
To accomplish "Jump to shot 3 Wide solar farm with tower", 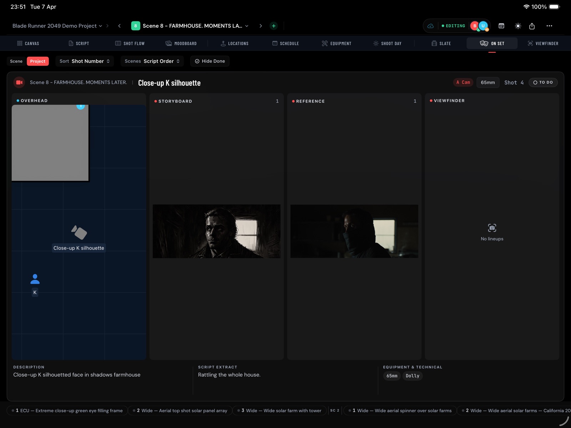I will [279, 411].
